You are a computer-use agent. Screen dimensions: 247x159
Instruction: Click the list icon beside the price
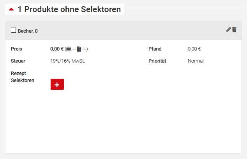pos(68,49)
